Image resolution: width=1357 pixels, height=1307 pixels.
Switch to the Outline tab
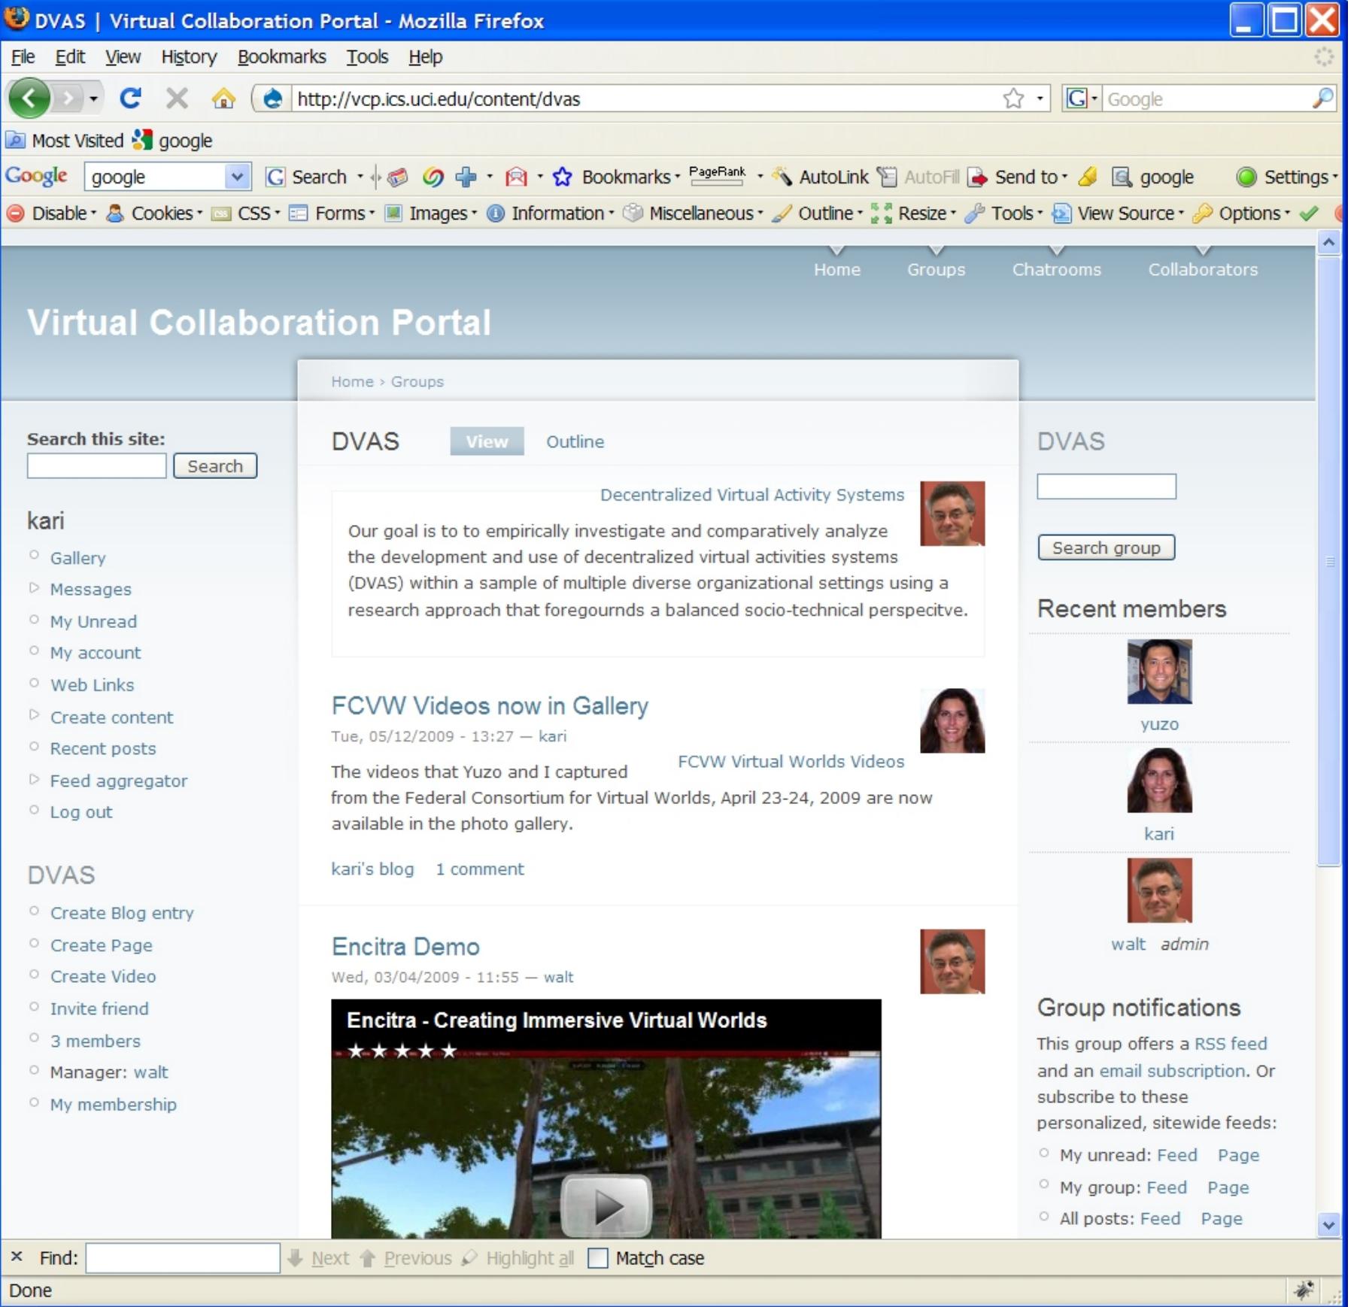point(575,441)
